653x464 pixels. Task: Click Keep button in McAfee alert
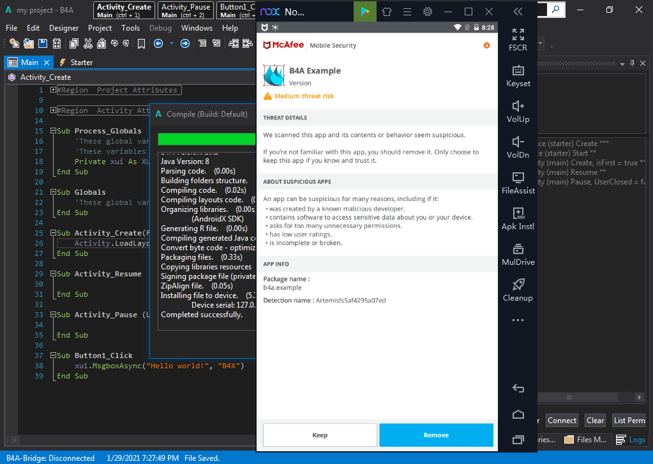tap(320, 435)
